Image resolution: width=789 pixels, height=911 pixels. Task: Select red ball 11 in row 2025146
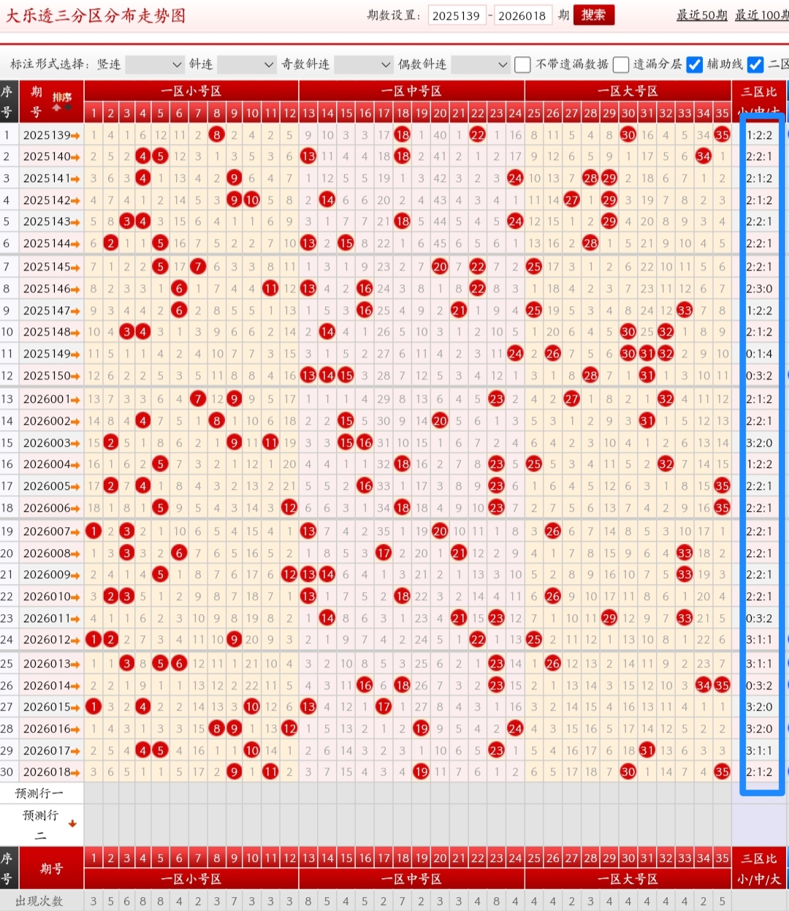pyautogui.click(x=270, y=289)
